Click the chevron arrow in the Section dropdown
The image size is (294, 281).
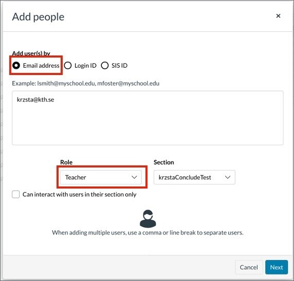228,177
